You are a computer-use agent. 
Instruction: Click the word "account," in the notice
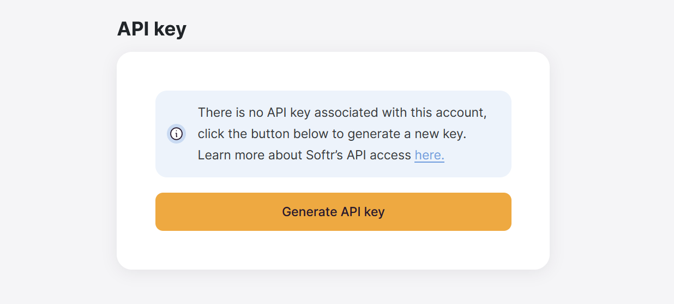tap(462, 112)
